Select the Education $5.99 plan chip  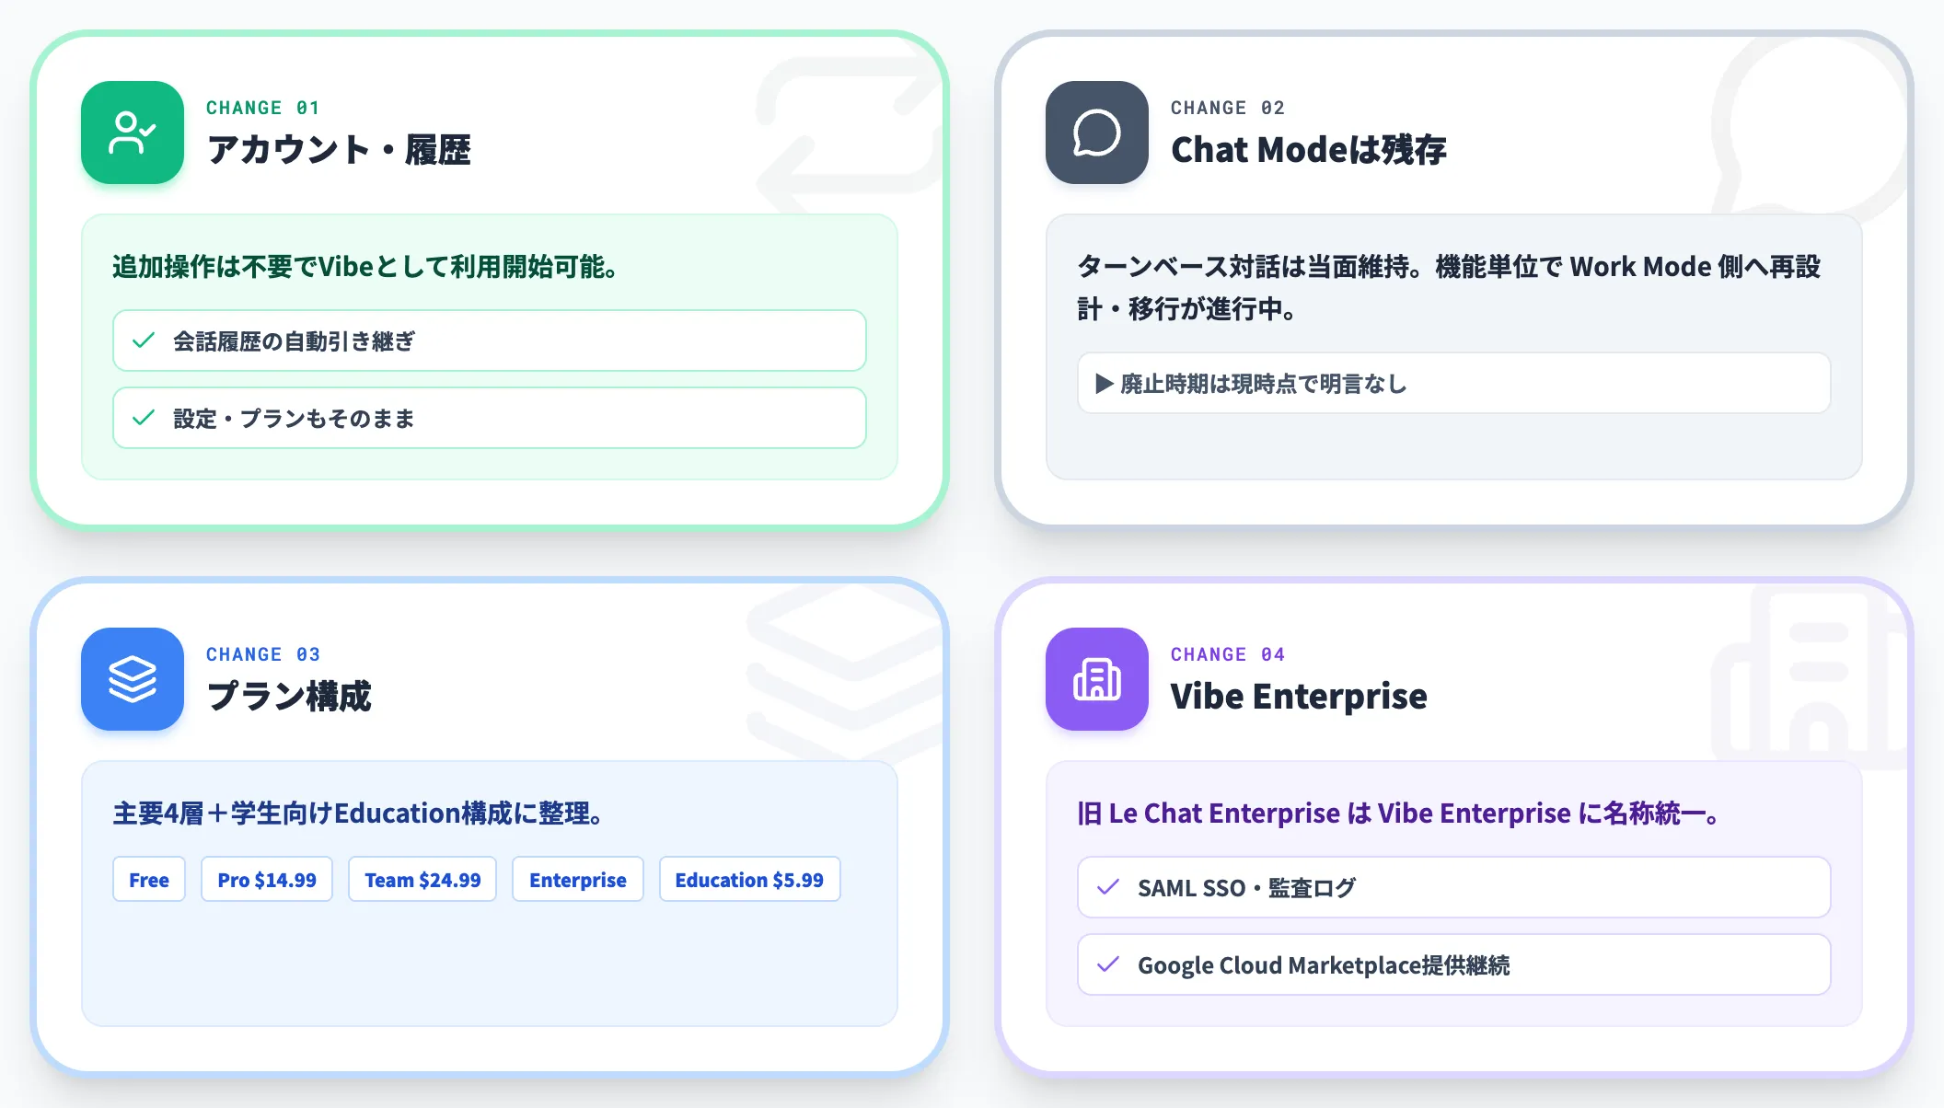pyautogui.click(x=749, y=879)
